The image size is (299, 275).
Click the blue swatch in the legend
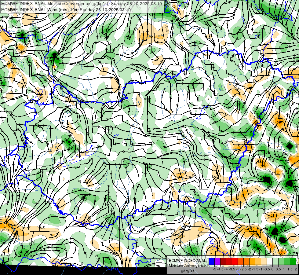pos(212,261)
